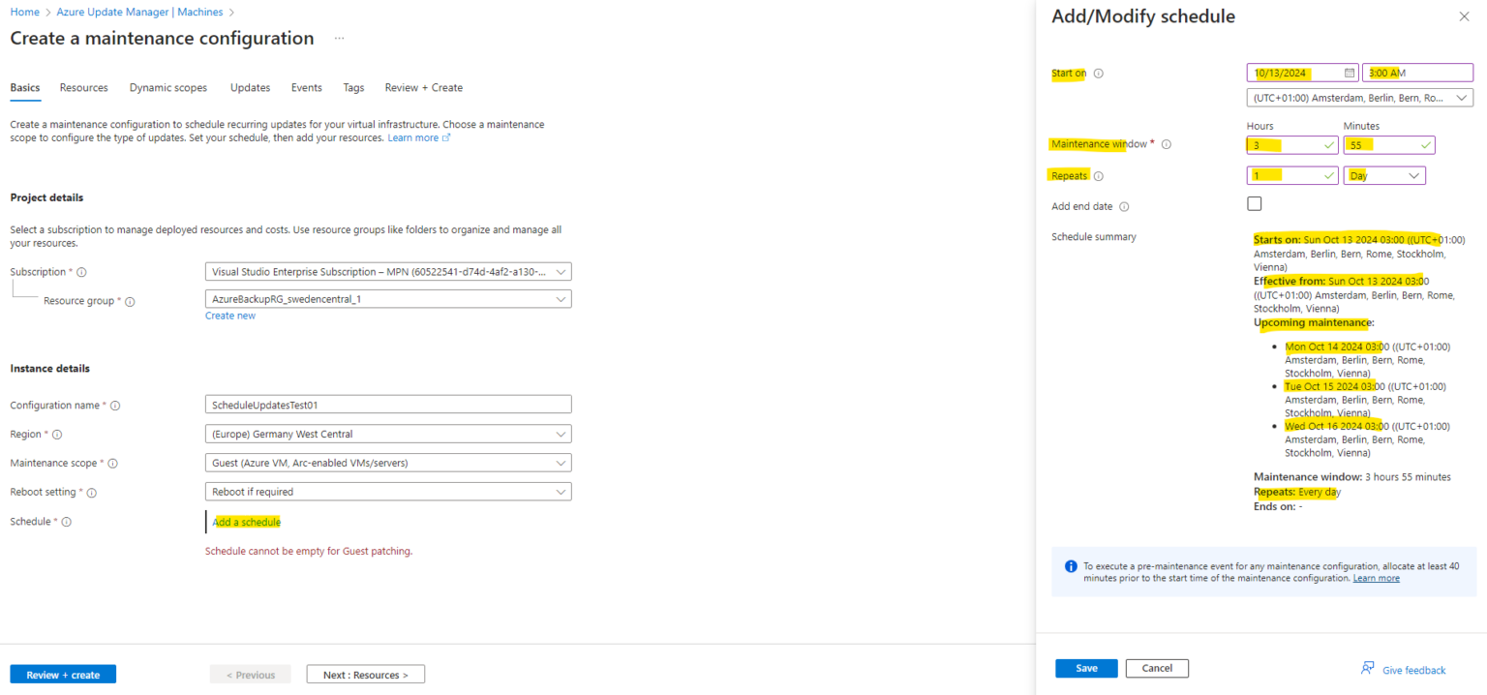This screenshot has height=695, width=1487.
Task: Click the schedule empty error message
Action: click(309, 551)
